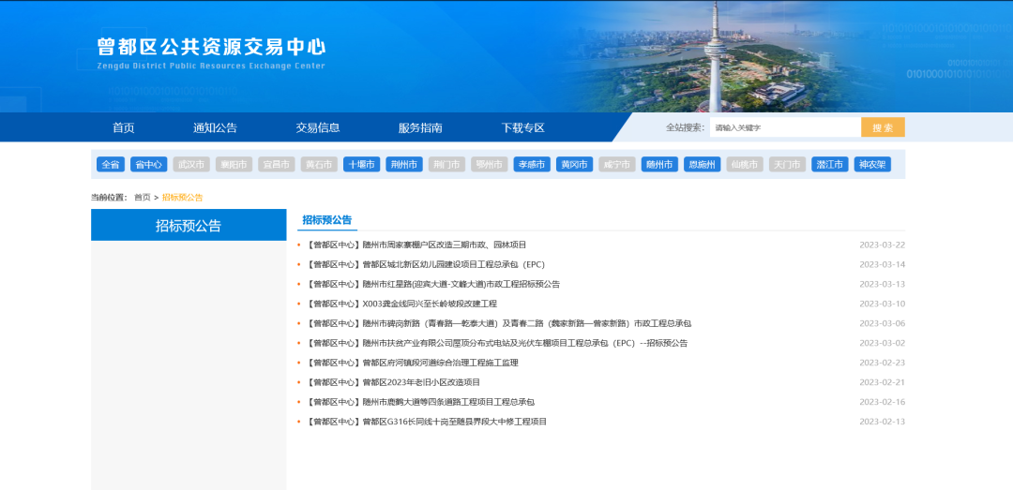The image size is (1013, 490).
Task: Choose the 神农架 region button
Action: (872, 165)
